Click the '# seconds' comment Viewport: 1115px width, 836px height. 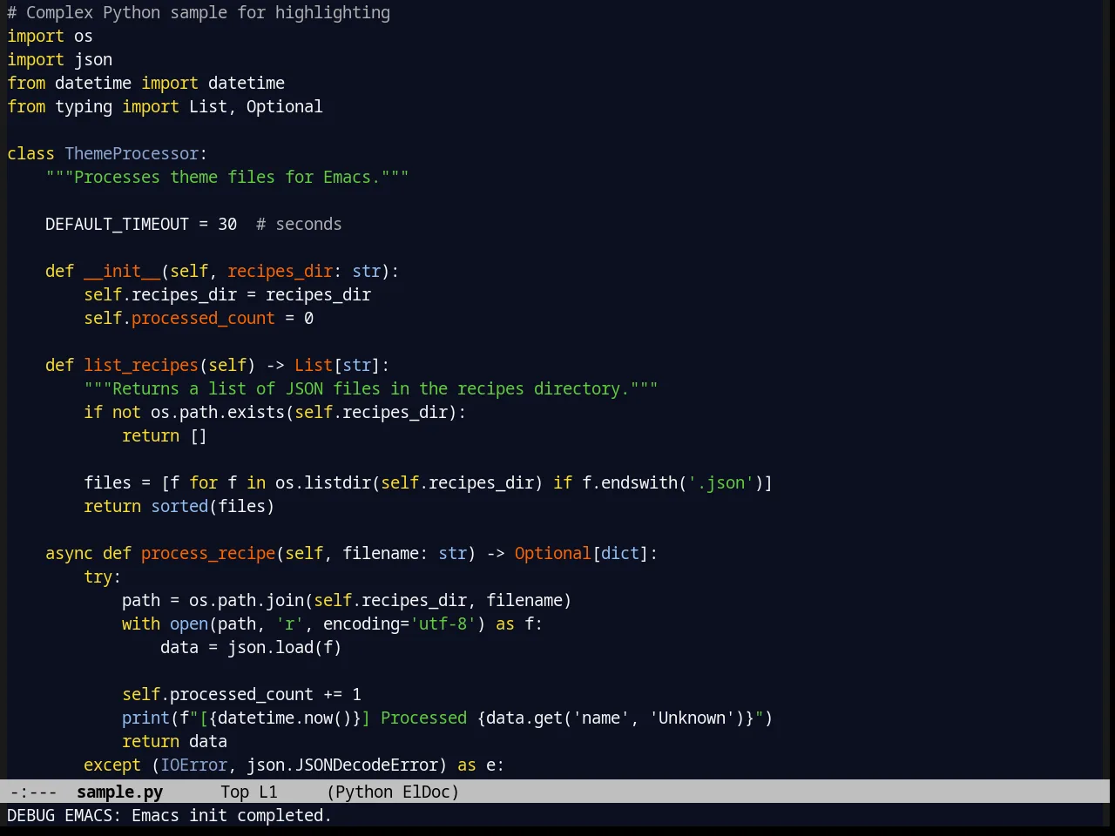coord(299,224)
